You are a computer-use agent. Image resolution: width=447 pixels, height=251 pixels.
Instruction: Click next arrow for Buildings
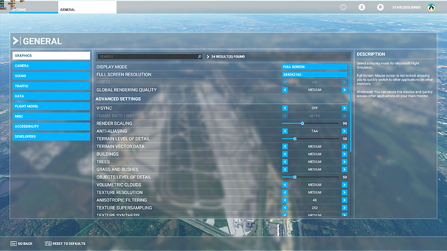pos(345,154)
